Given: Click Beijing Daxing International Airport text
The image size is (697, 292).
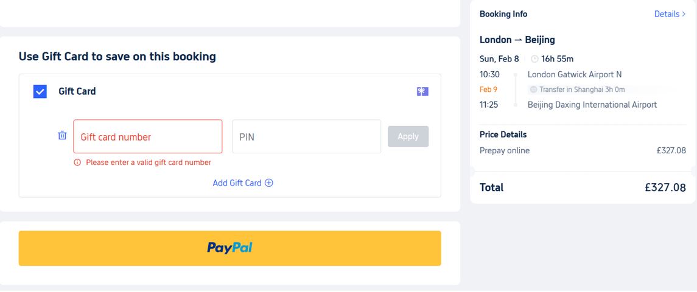Looking at the screenshot, I should (x=592, y=105).
